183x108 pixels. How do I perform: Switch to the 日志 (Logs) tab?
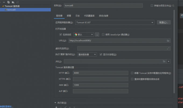(x=78, y=16)
